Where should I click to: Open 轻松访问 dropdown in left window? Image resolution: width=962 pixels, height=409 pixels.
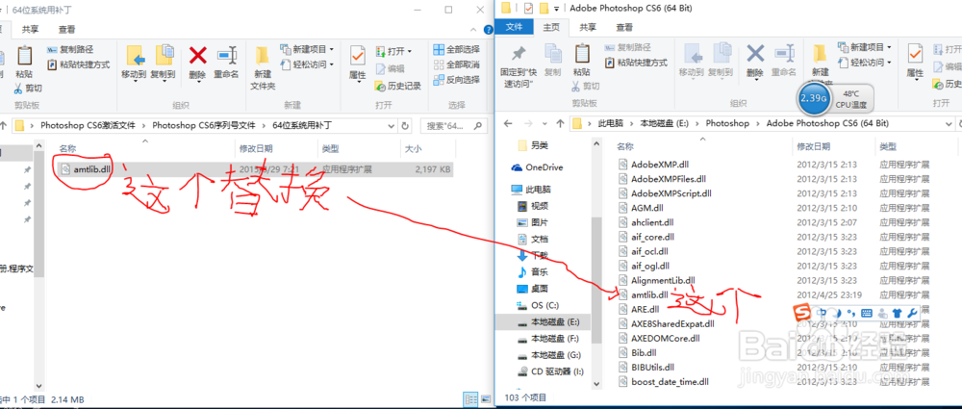pos(307,64)
